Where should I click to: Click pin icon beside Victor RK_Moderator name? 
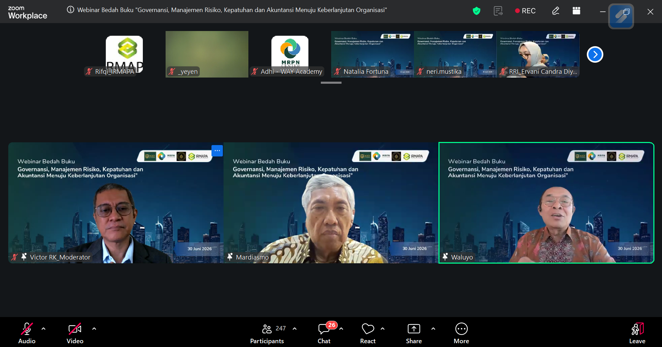24,257
